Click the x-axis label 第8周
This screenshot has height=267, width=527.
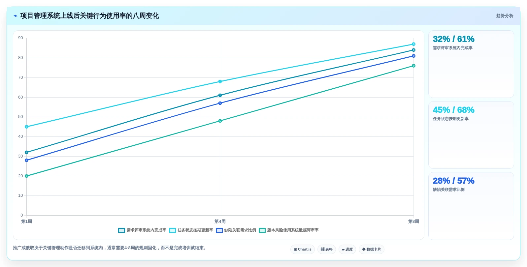click(x=413, y=222)
